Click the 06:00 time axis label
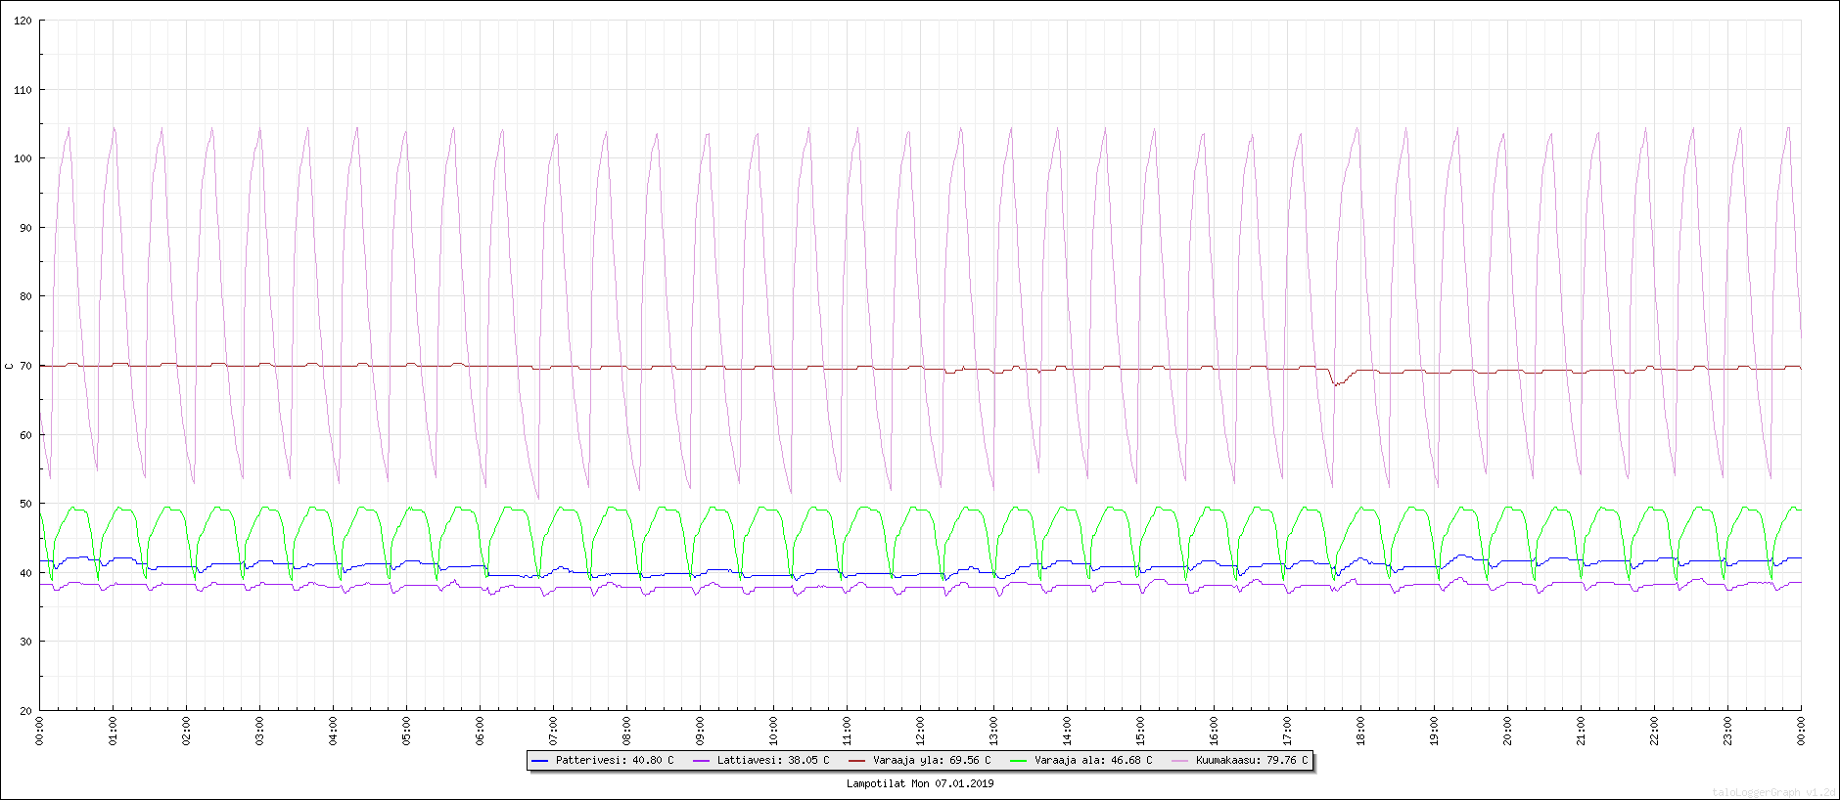 pyautogui.click(x=480, y=731)
